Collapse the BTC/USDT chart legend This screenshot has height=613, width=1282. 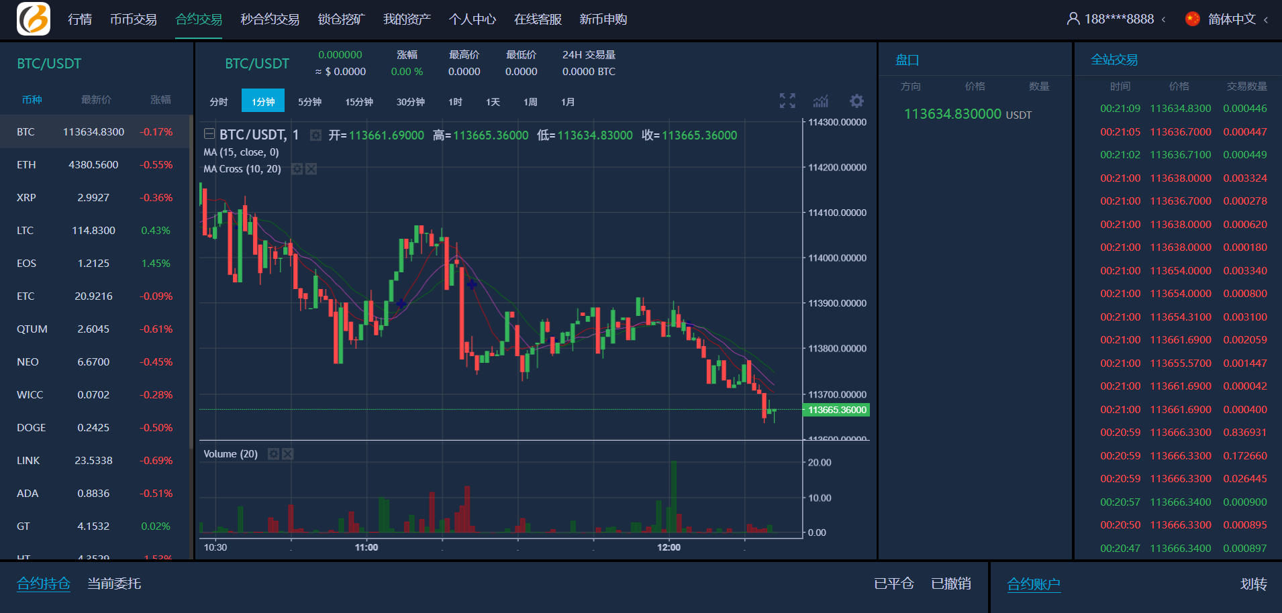click(209, 134)
